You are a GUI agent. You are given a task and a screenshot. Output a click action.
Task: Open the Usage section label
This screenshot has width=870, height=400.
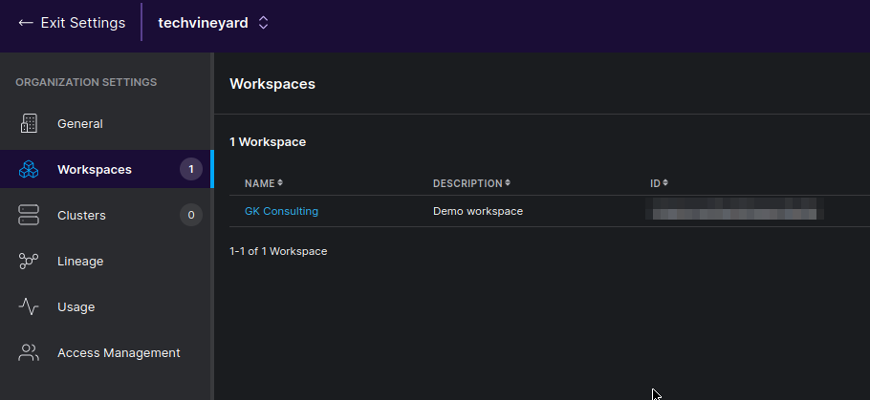(76, 306)
